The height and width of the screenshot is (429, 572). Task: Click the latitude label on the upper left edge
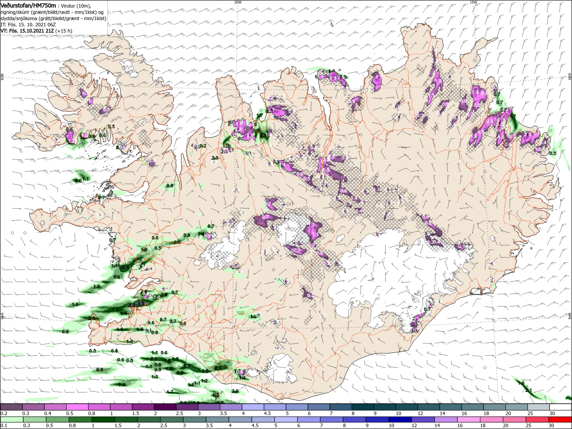2,77
